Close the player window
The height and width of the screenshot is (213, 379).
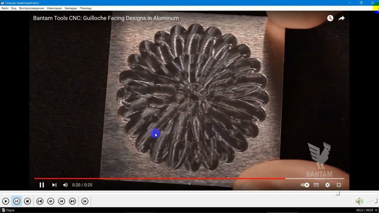(x=372, y=3)
